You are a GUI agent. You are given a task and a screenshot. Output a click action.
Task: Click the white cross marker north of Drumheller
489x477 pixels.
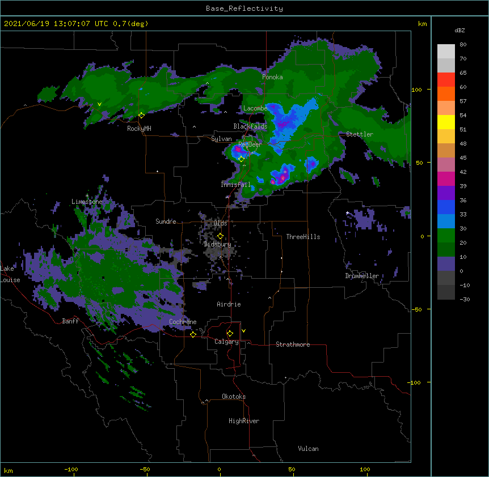coord(347,213)
